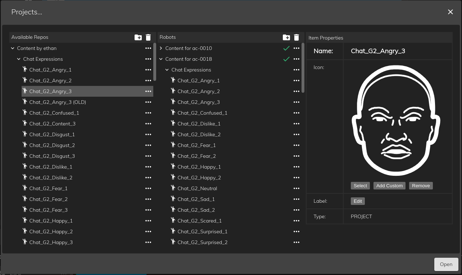The height and width of the screenshot is (275, 462).
Task: Open three-dot menu for Content for ac-0018
Action: click(296, 59)
